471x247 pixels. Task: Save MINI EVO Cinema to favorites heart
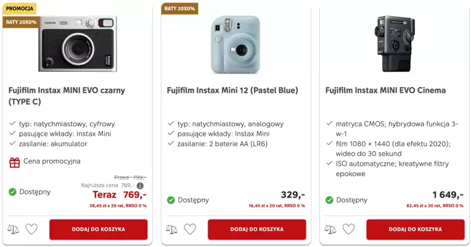[348, 229]
